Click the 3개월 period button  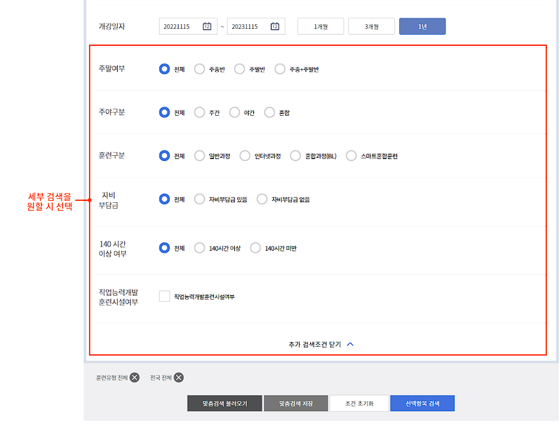click(372, 26)
